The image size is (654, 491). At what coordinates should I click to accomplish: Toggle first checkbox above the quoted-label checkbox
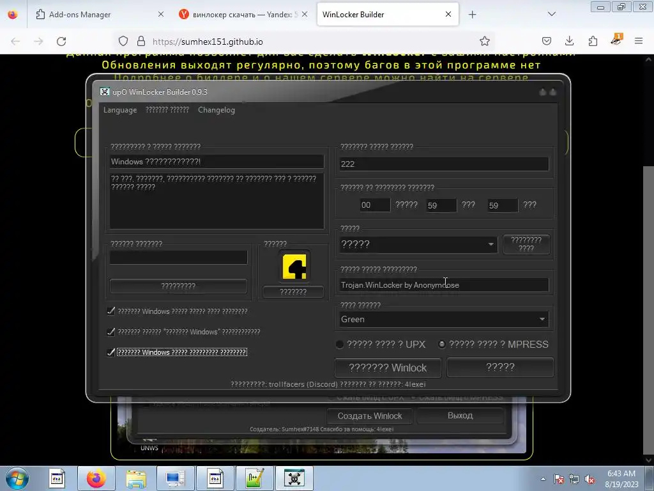[111, 311]
